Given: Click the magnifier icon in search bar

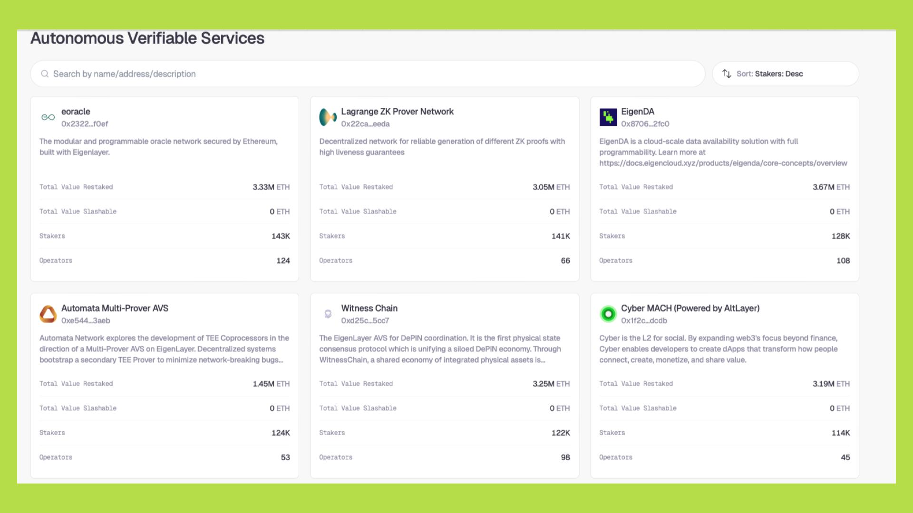Looking at the screenshot, I should click(45, 74).
